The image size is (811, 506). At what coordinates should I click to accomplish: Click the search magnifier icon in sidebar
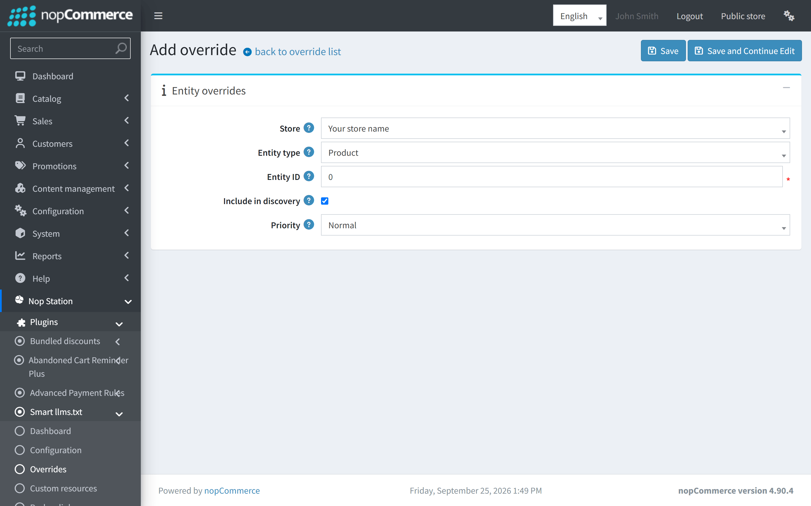click(x=121, y=49)
